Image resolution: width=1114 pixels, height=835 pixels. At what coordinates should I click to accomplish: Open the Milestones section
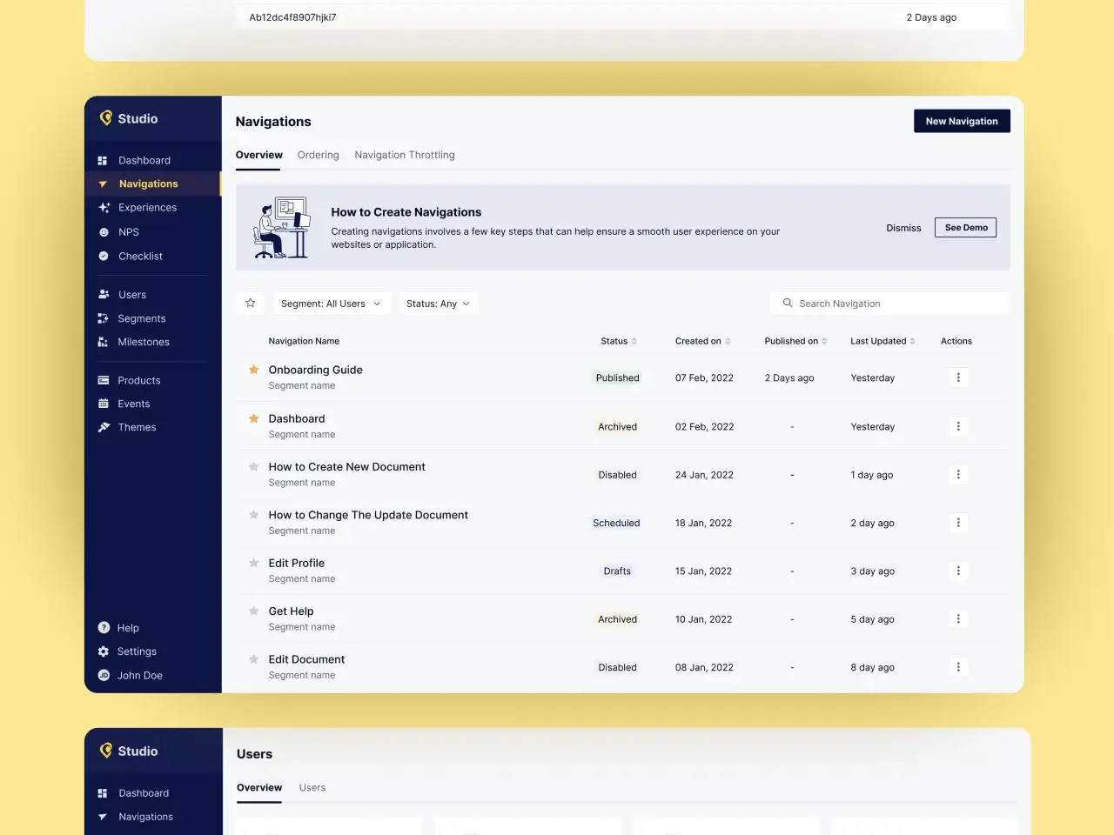pyautogui.click(x=104, y=341)
